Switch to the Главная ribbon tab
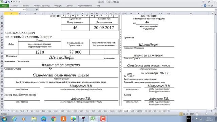Image resolution: width=217 pixels, height=122 pixels. (x=15, y=6)
